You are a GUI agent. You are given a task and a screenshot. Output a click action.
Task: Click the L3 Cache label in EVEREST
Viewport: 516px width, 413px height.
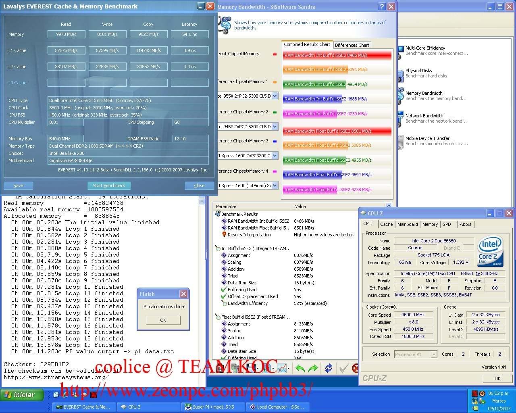coord(17,83)
